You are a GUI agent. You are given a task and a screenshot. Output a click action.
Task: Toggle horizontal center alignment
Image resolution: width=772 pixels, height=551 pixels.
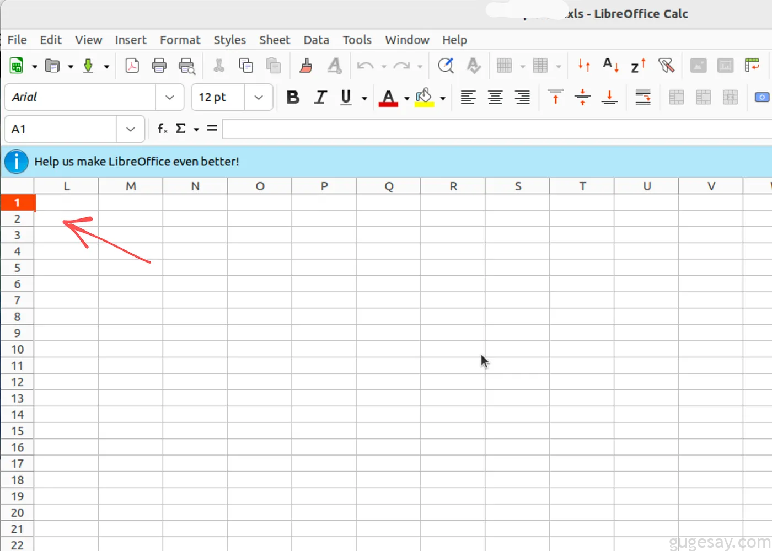495,97
